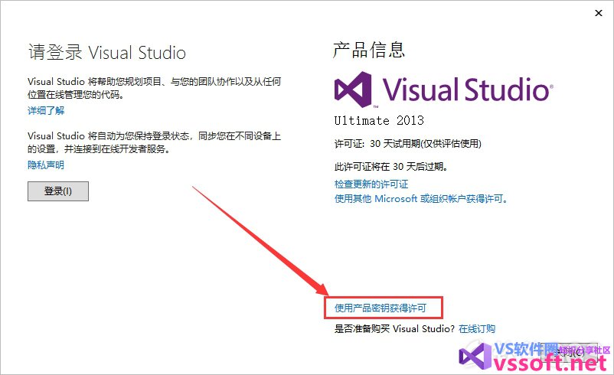This screenshot has width=614, height=375.
Task: Click 使用其他 Microsoft 或组织帐户获得许可 link
Action: (x=421, y=199)
